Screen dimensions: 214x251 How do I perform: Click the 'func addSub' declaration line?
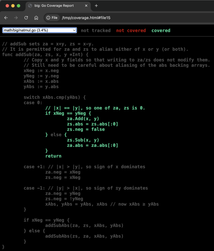(x=45, y=55)
